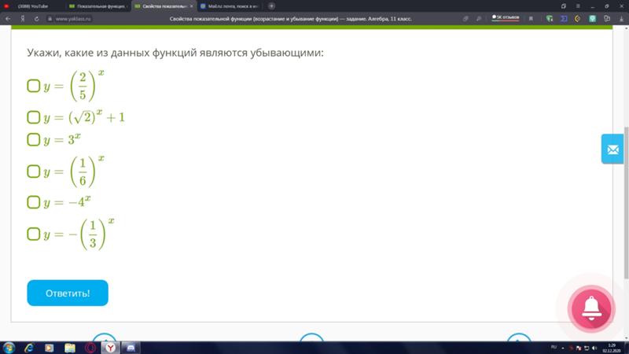629x354 pixels.
Task: Open a new browser tab
Action: [x=271, y=6]
